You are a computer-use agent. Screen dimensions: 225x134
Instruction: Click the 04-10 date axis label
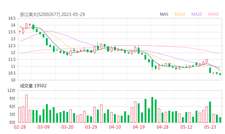[x=115, y=127]
